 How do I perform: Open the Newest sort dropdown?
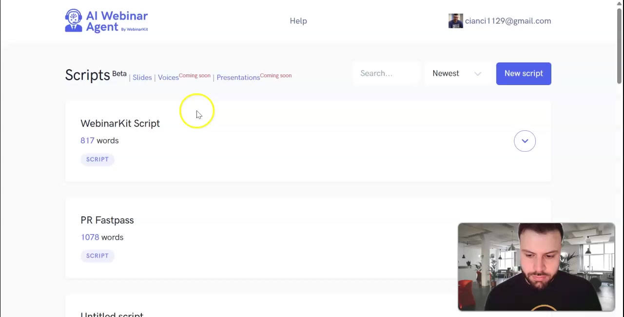pyautogui.click(x=458, y=73)
